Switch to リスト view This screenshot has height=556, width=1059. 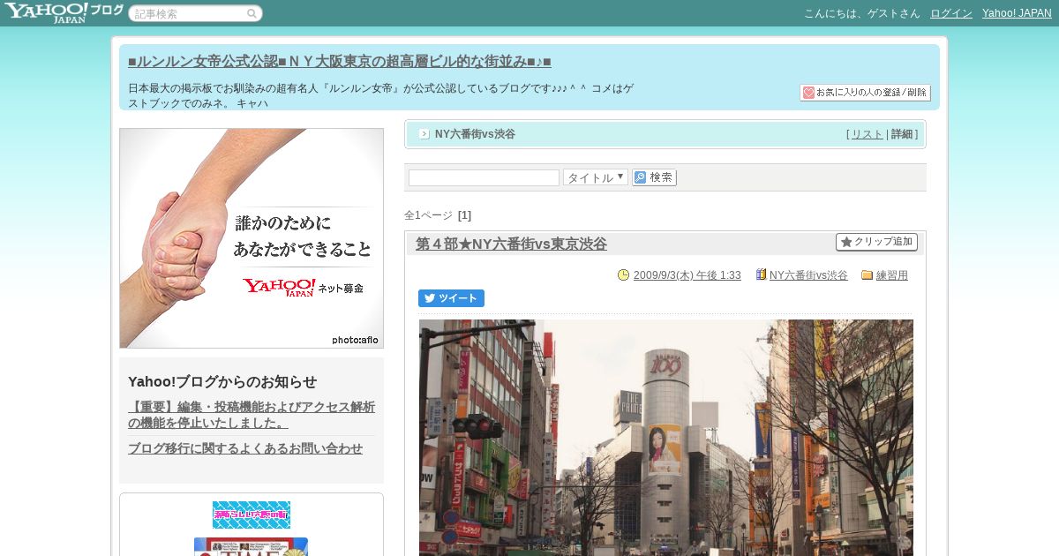click(x=867, y=134)
